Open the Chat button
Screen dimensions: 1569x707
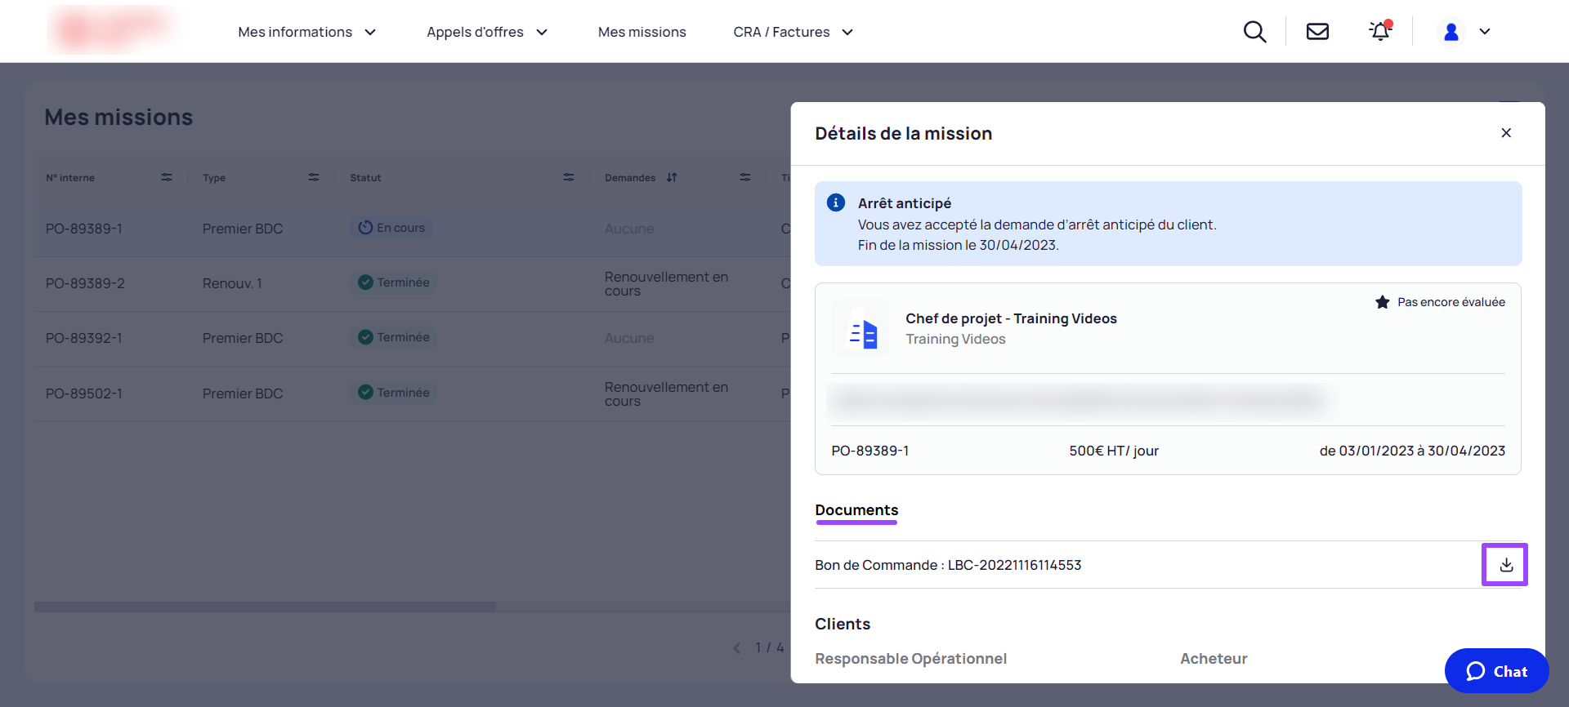tap(1496, 671)
